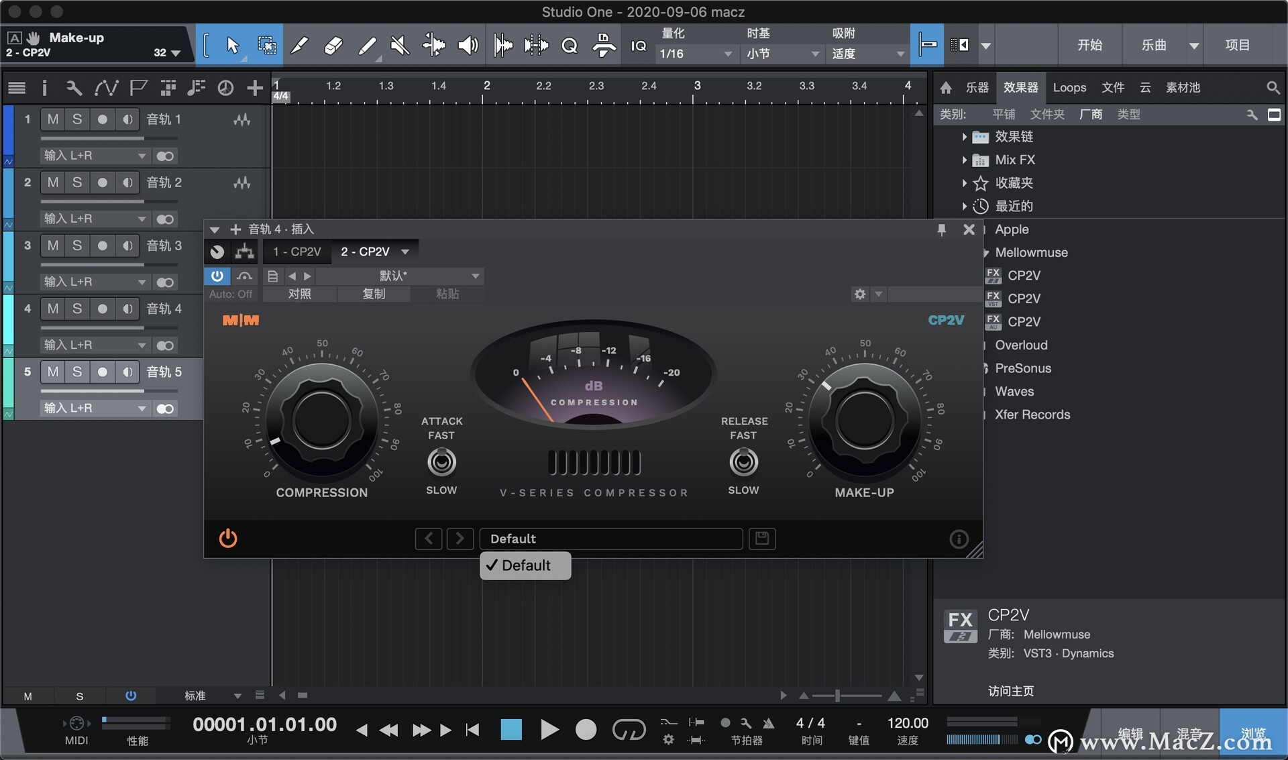Click 访问主页 visit homepage link

[x=1010, y=690]
